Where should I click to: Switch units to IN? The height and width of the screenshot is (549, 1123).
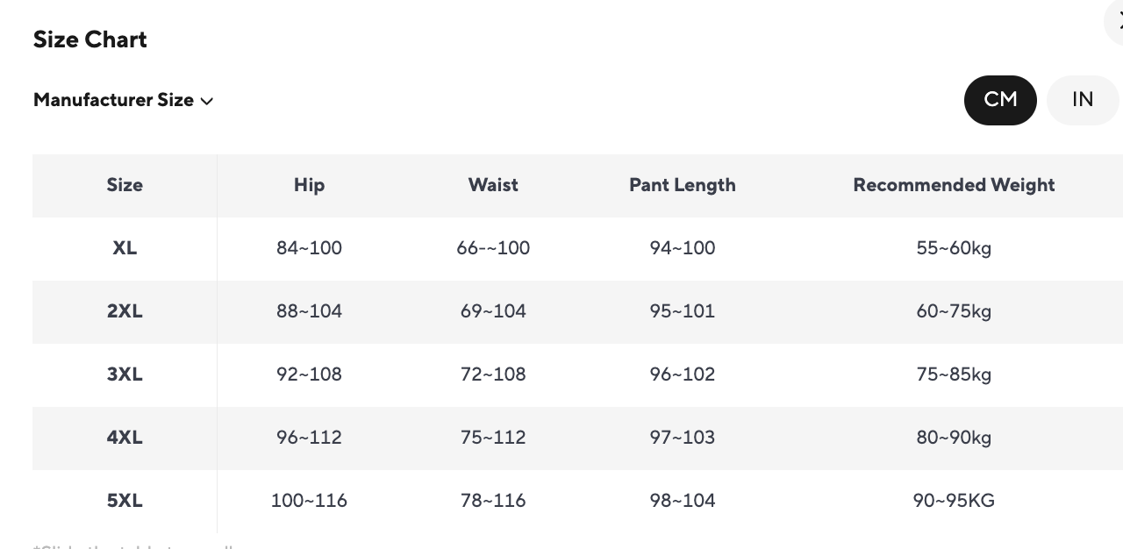pos(1082,100)
